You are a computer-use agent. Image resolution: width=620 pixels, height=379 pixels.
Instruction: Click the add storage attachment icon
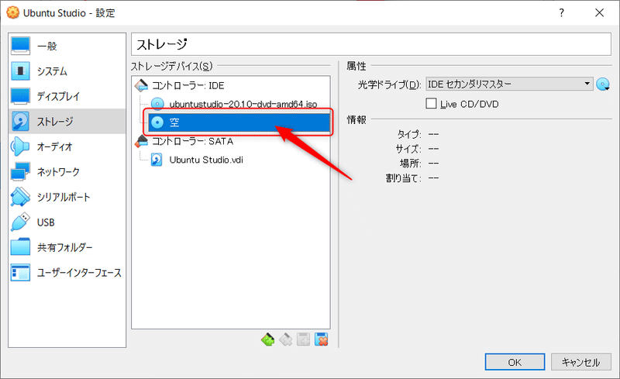303,339
